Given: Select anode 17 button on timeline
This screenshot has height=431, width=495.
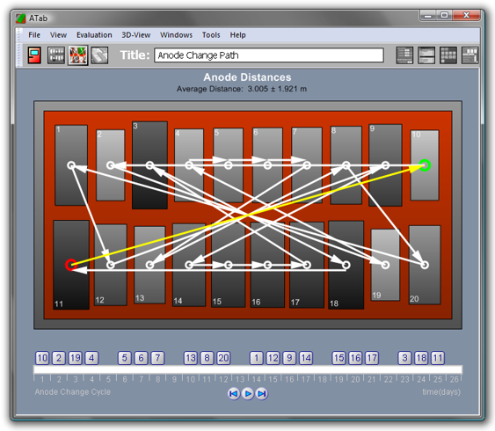Looking at the screenshot, I should coord(372,358).
